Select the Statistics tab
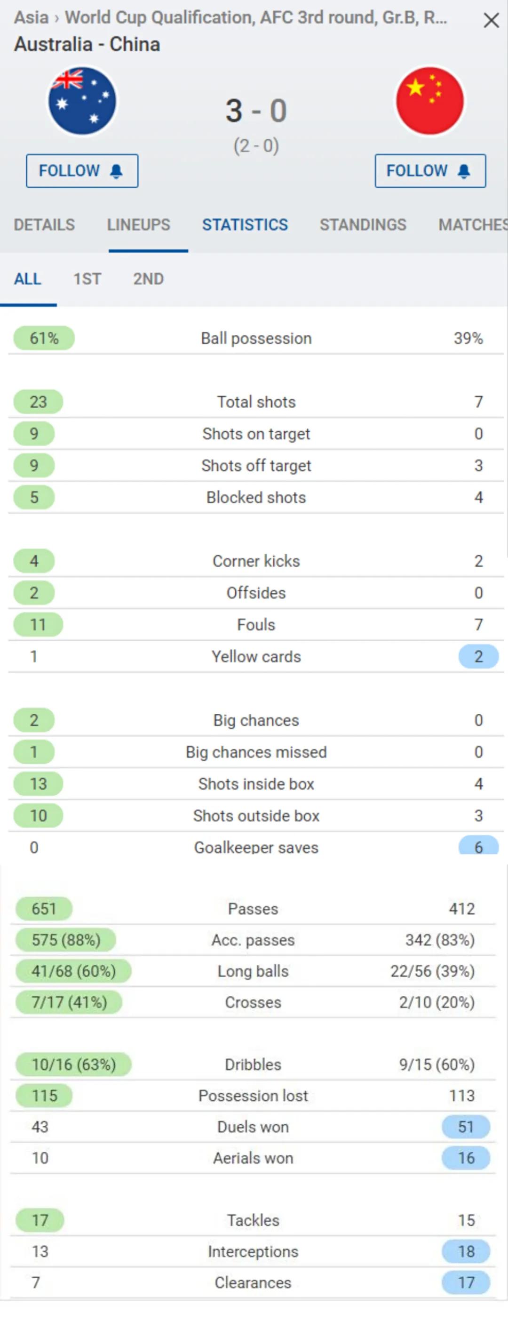The width and height of the screenshot is (508, 1323). (245, 225)
